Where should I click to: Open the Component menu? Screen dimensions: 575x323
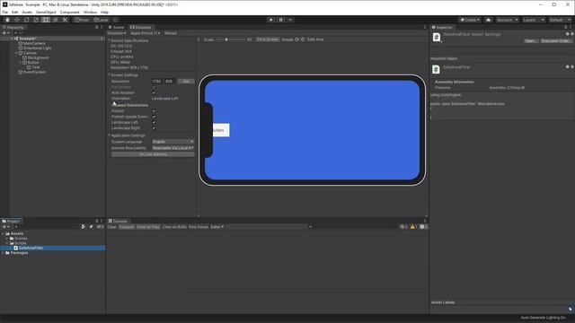click(x=69, y=12)
